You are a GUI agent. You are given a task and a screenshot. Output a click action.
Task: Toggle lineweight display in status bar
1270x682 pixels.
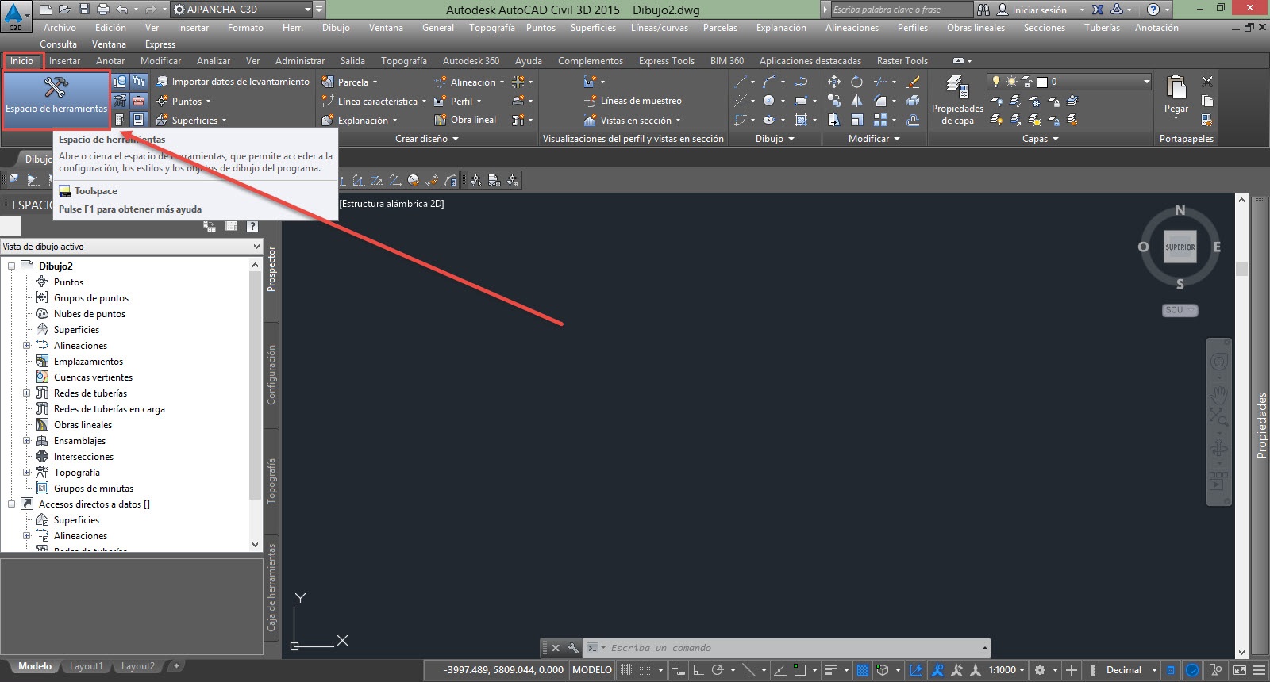click(831, 670)
